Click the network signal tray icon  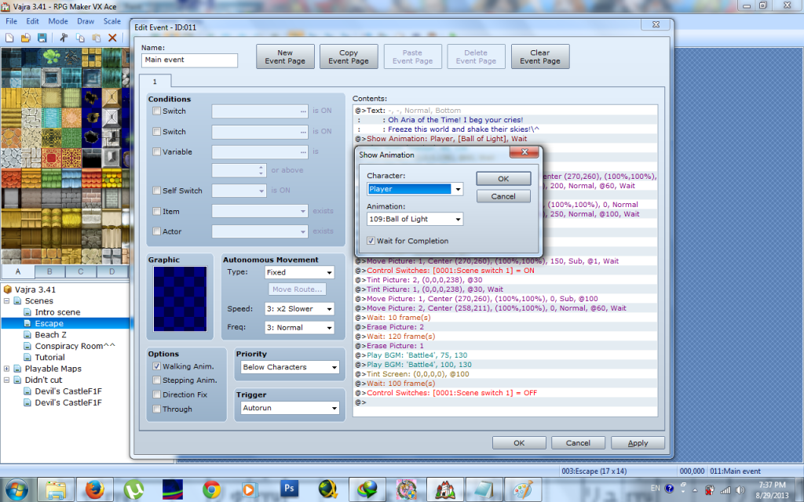point(725,490)
